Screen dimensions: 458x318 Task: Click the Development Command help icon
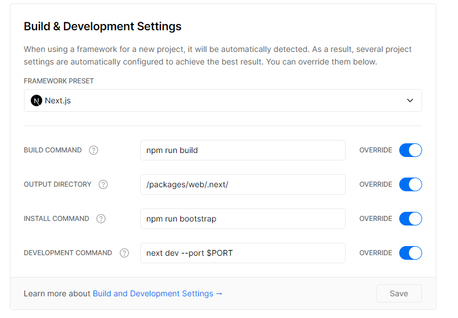(x=124, y=253)
